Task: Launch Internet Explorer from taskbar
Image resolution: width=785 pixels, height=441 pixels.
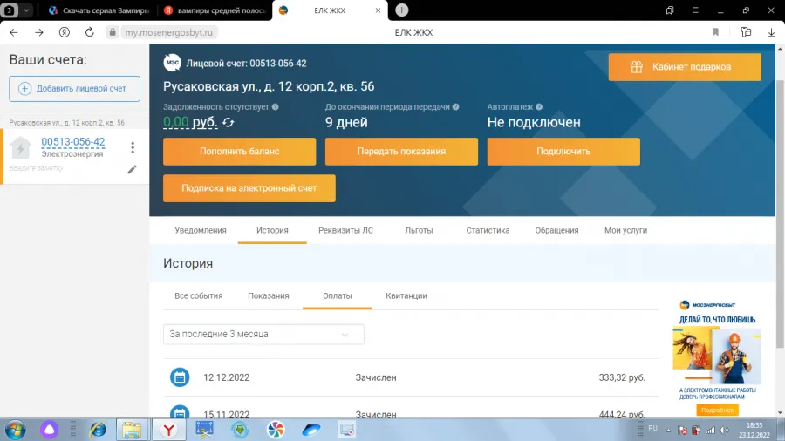Action: pos(98,430)
